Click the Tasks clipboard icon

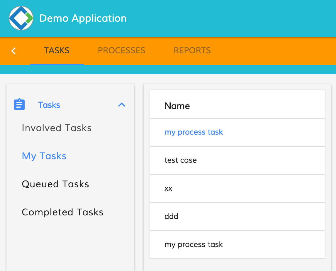19,104
